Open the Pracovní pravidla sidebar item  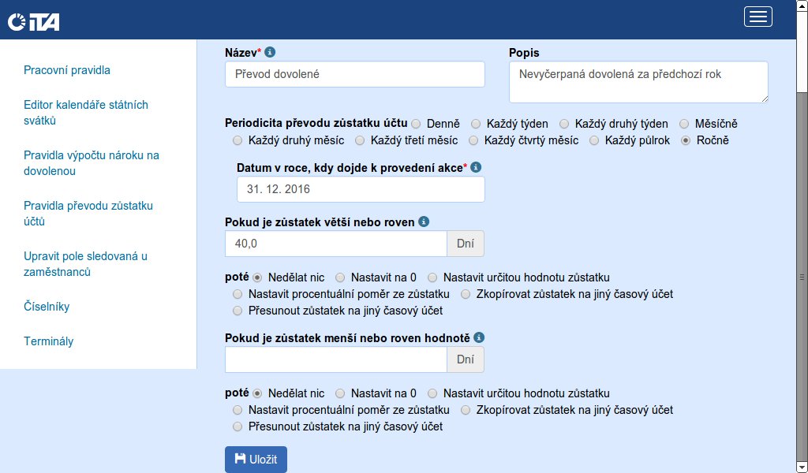[67, 70]
